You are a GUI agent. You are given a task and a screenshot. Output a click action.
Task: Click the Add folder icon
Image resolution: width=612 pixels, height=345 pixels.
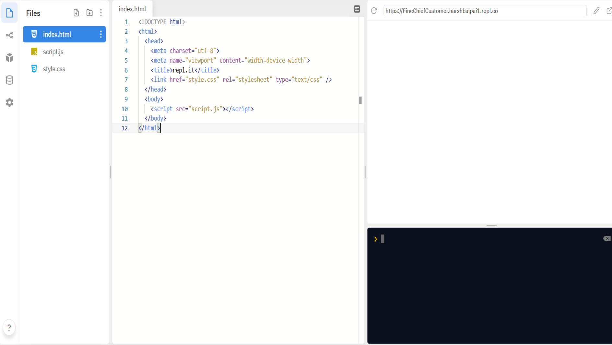(x=89, y=13)
